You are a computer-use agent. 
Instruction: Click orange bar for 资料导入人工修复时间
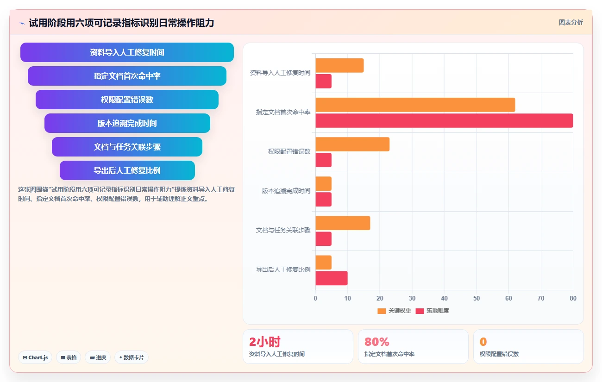point(339,65)
